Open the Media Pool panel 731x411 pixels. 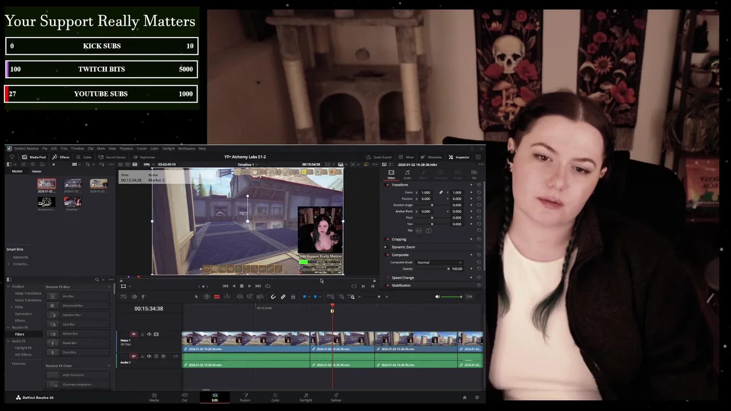point(34,157)
